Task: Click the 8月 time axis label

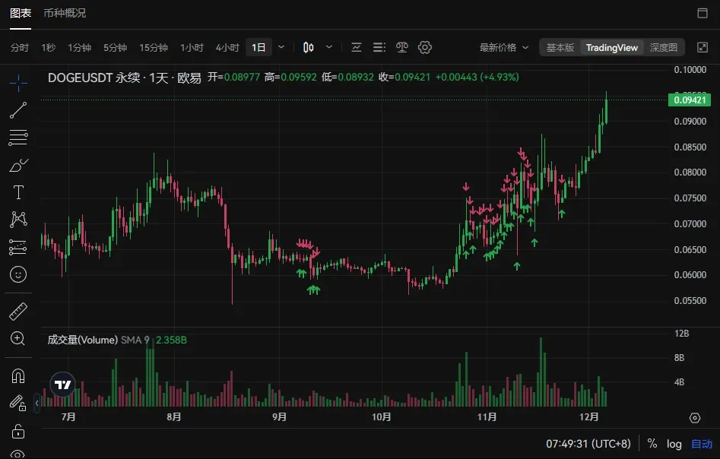Action: point(174,416)
